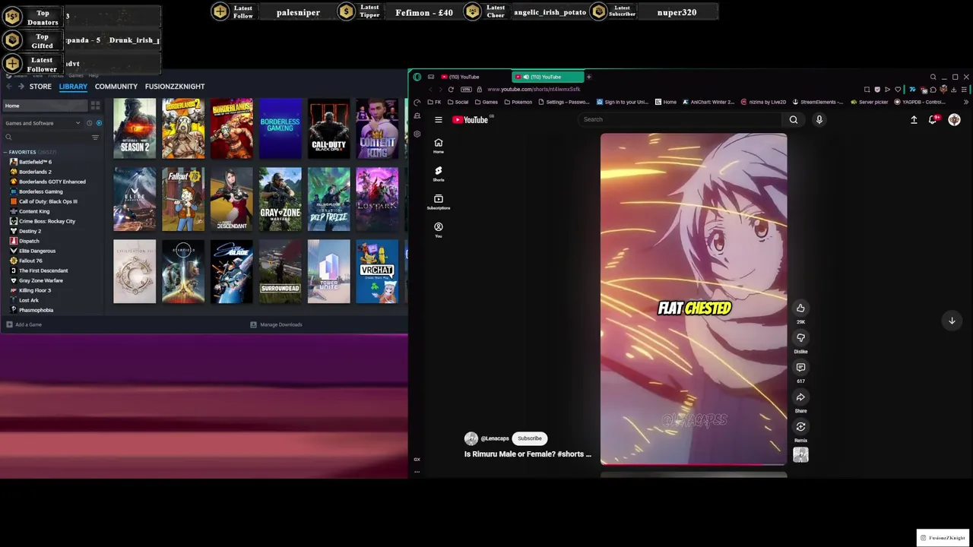The height and width of the screenshot is (547, 973).
Task: Toggle Opera VPN badge
Action: click(466, 89)
